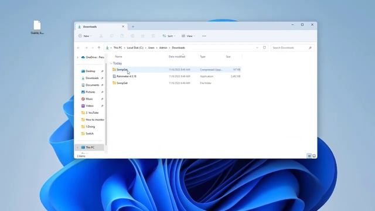Minimize the File Explorer window
The width and height of the screenshot is (375, 211).
[292, 25]
